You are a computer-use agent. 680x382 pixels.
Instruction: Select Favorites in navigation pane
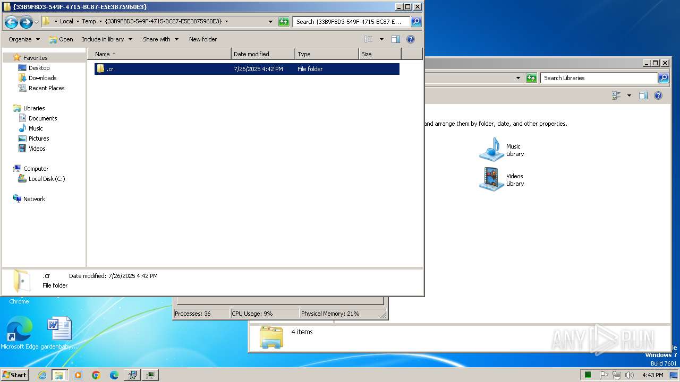35,58
